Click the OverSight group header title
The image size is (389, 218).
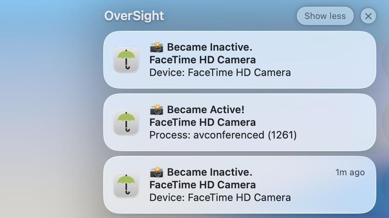point(134,16)
